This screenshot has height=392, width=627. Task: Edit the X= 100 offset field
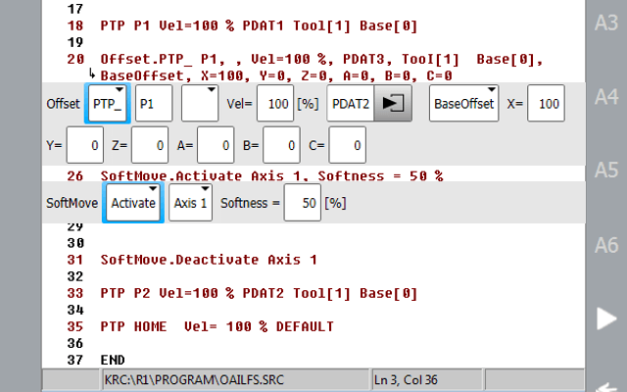tap(546, 104)
